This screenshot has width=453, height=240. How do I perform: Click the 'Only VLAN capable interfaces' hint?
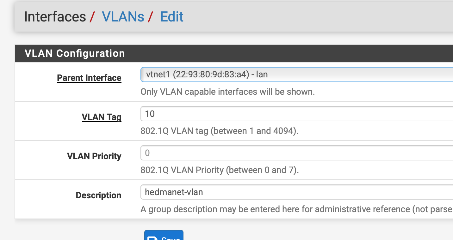227,92
